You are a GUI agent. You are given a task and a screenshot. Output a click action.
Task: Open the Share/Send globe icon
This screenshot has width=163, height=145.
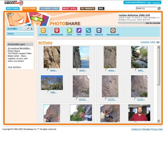113,30
